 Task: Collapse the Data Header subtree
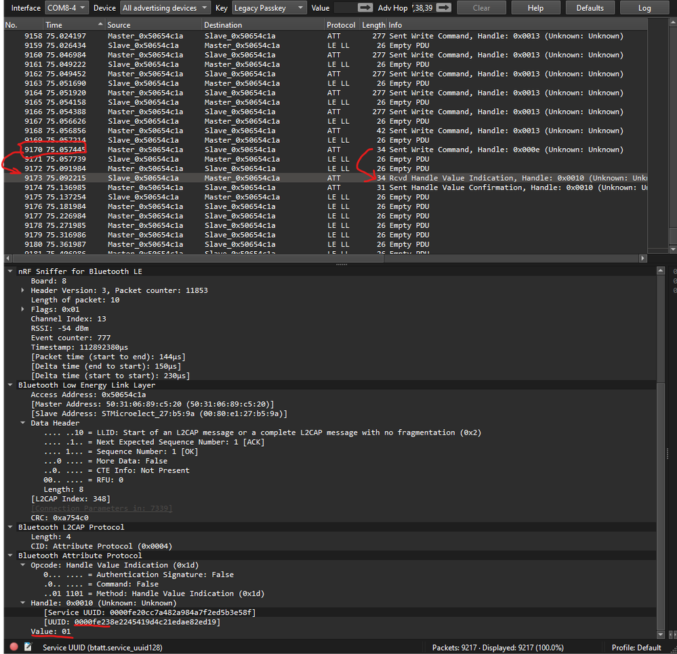tap(22, 422)
